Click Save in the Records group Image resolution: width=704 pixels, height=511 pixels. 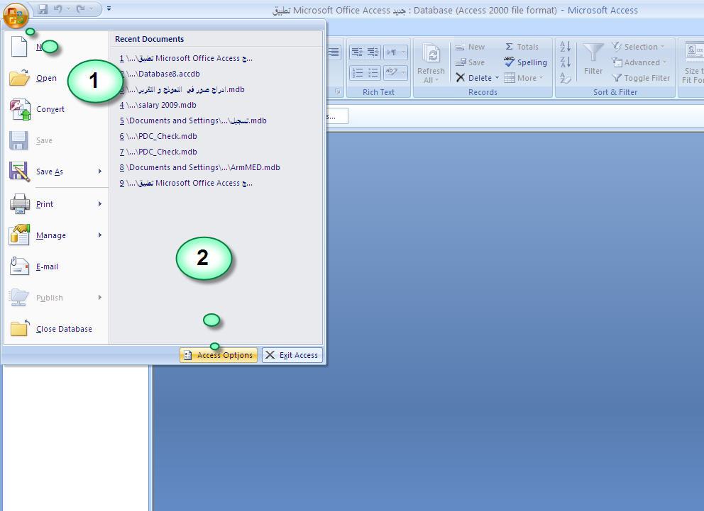[470, 62]
